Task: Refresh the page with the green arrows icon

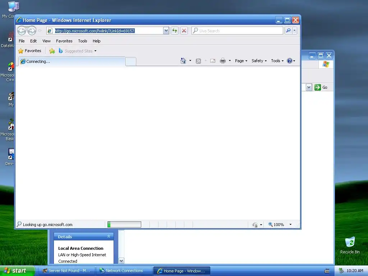Action: (x=175, y=31)
